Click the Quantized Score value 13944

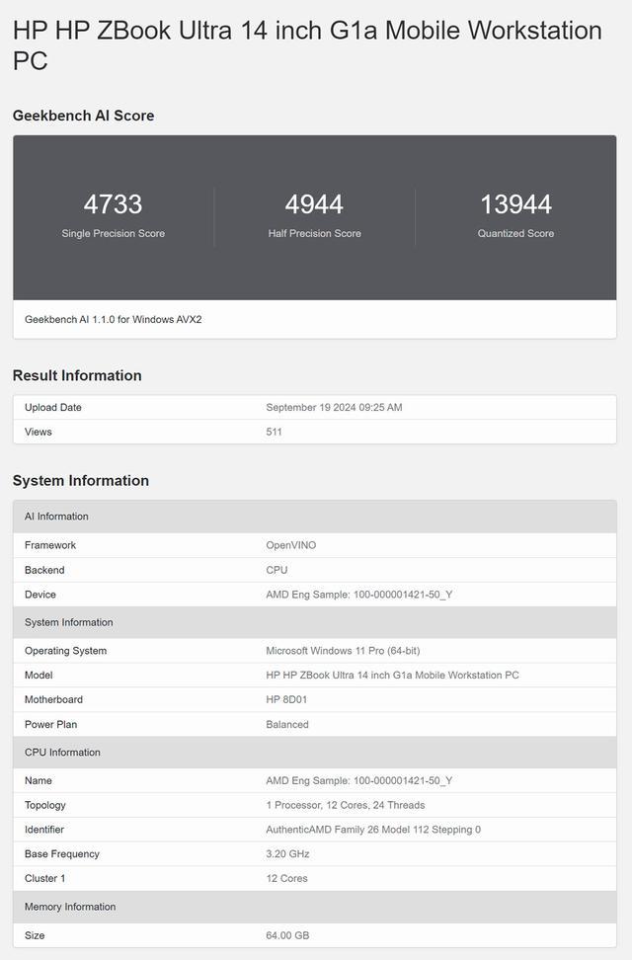(x=515, y=203)
